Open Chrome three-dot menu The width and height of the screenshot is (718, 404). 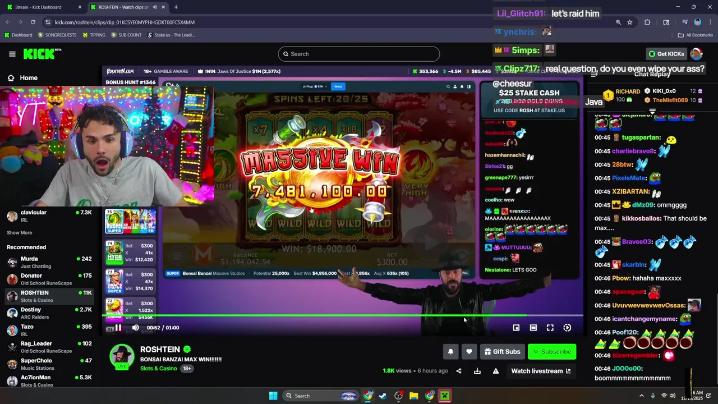(710, 22)
